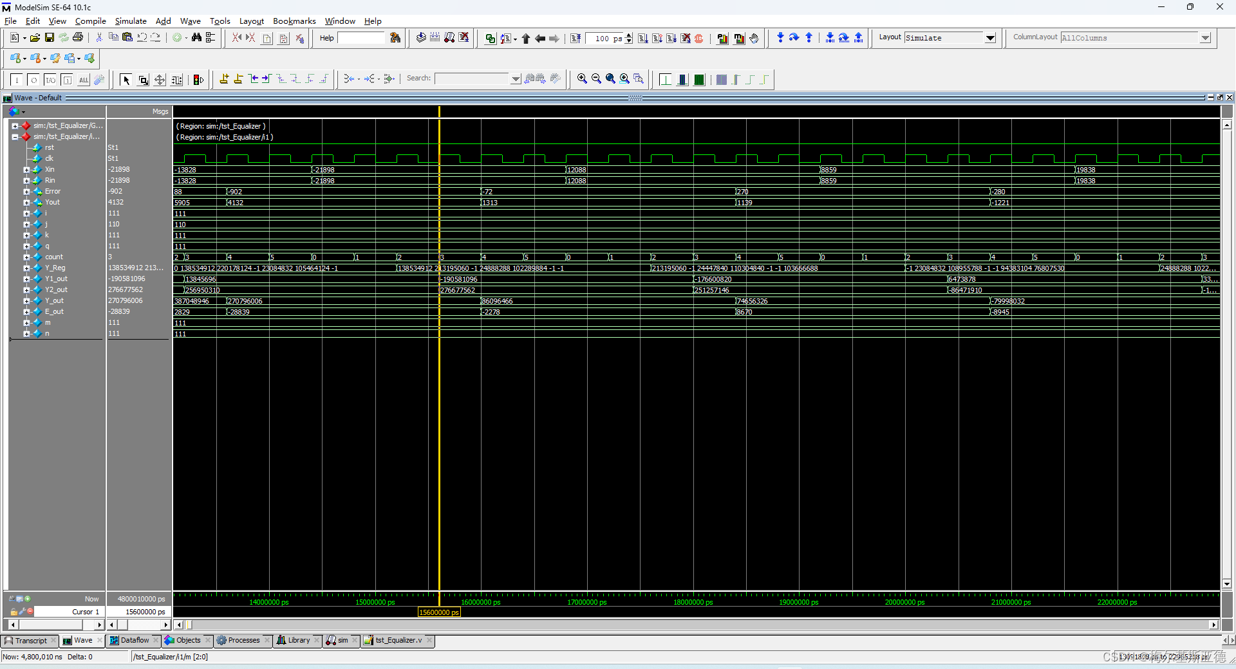1236x669 pixels.
Task: Click the Pan Mode four-arrow icon
Action: click(x=160, y=80)
